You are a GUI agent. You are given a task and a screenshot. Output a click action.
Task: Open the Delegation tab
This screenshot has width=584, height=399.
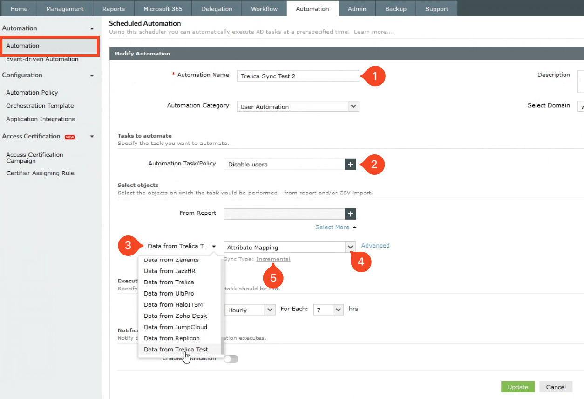tap(217, 9)
